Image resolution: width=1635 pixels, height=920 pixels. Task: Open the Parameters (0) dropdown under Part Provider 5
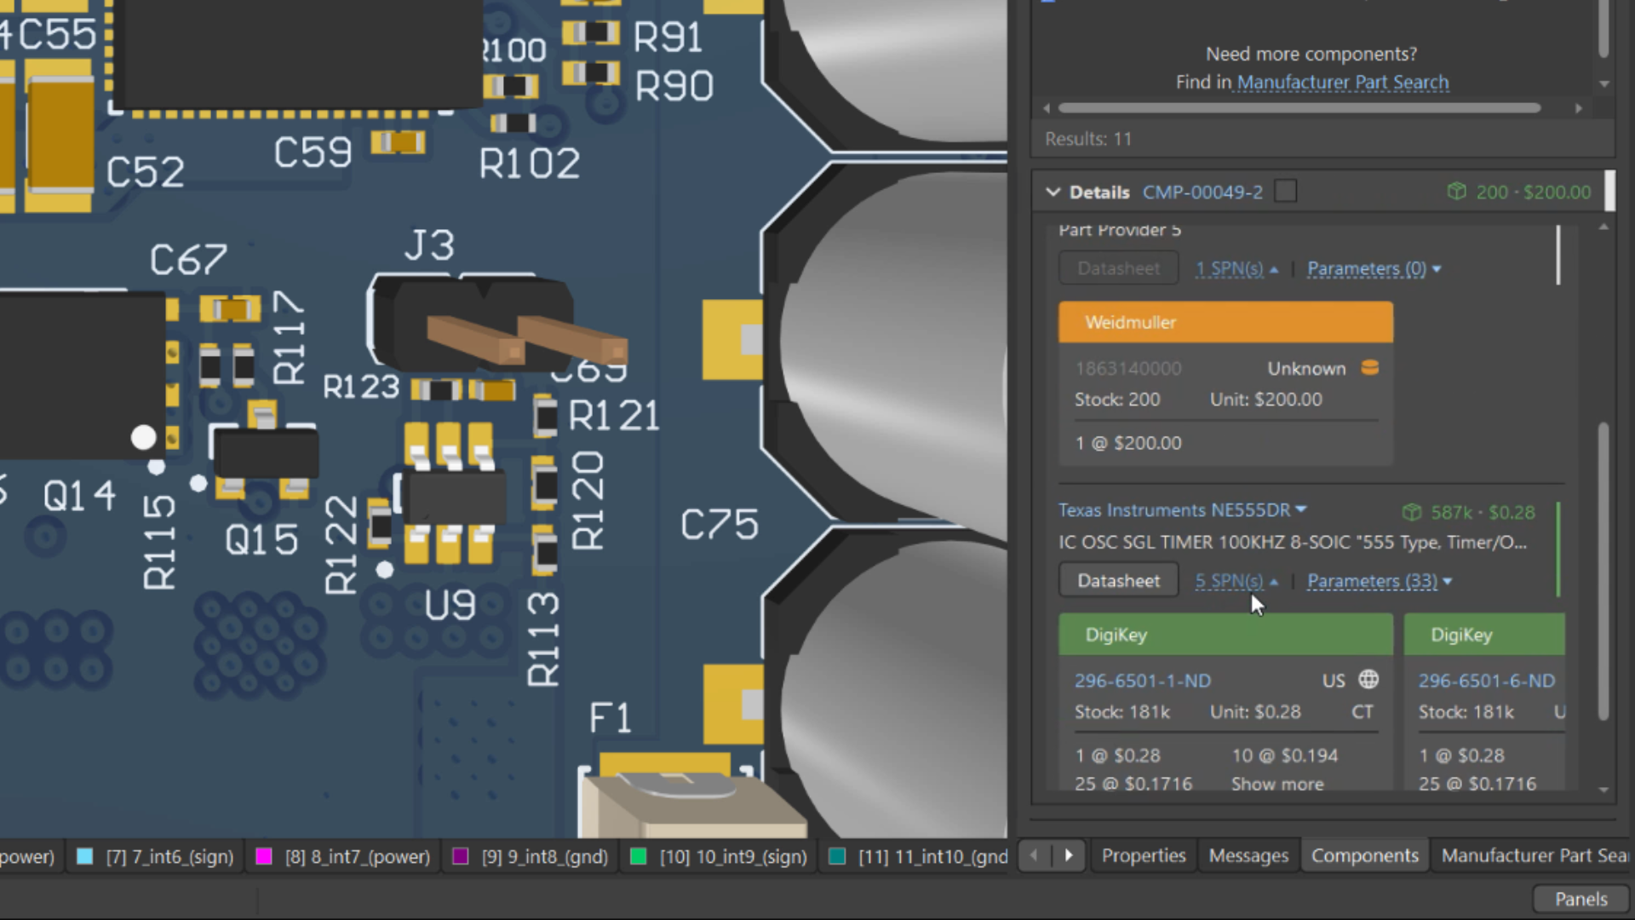(1373, 267)
